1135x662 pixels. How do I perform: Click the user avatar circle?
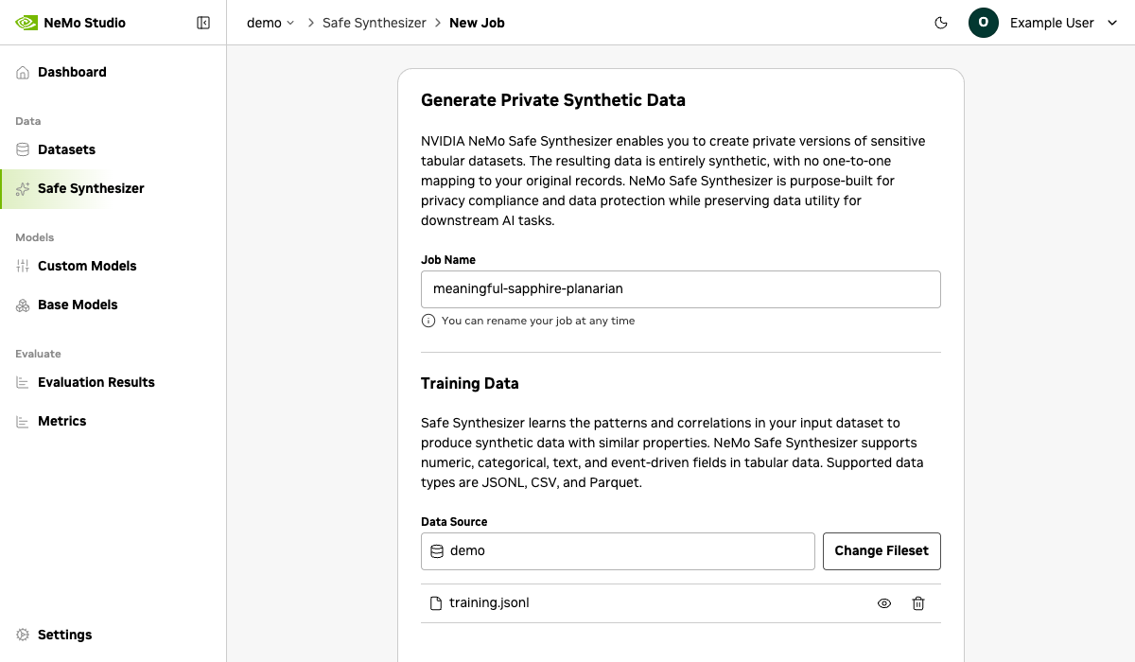click(984, 23)
